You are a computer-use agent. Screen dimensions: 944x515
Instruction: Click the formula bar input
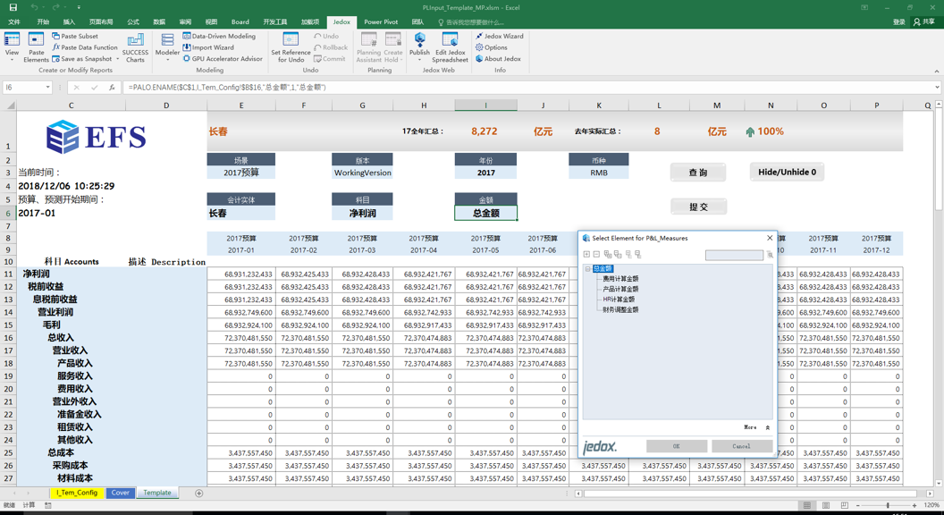(527, 88)
